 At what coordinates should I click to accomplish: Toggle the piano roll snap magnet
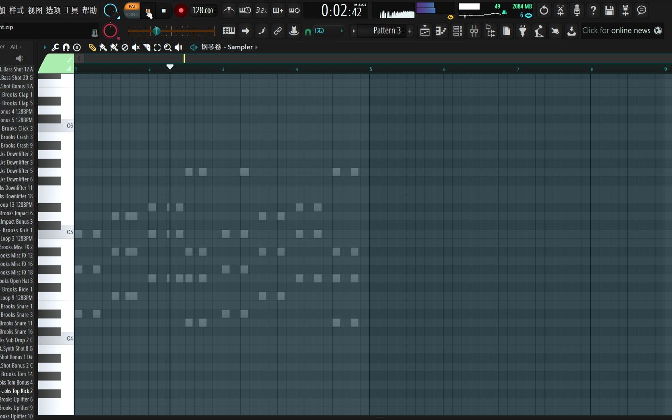66,47
